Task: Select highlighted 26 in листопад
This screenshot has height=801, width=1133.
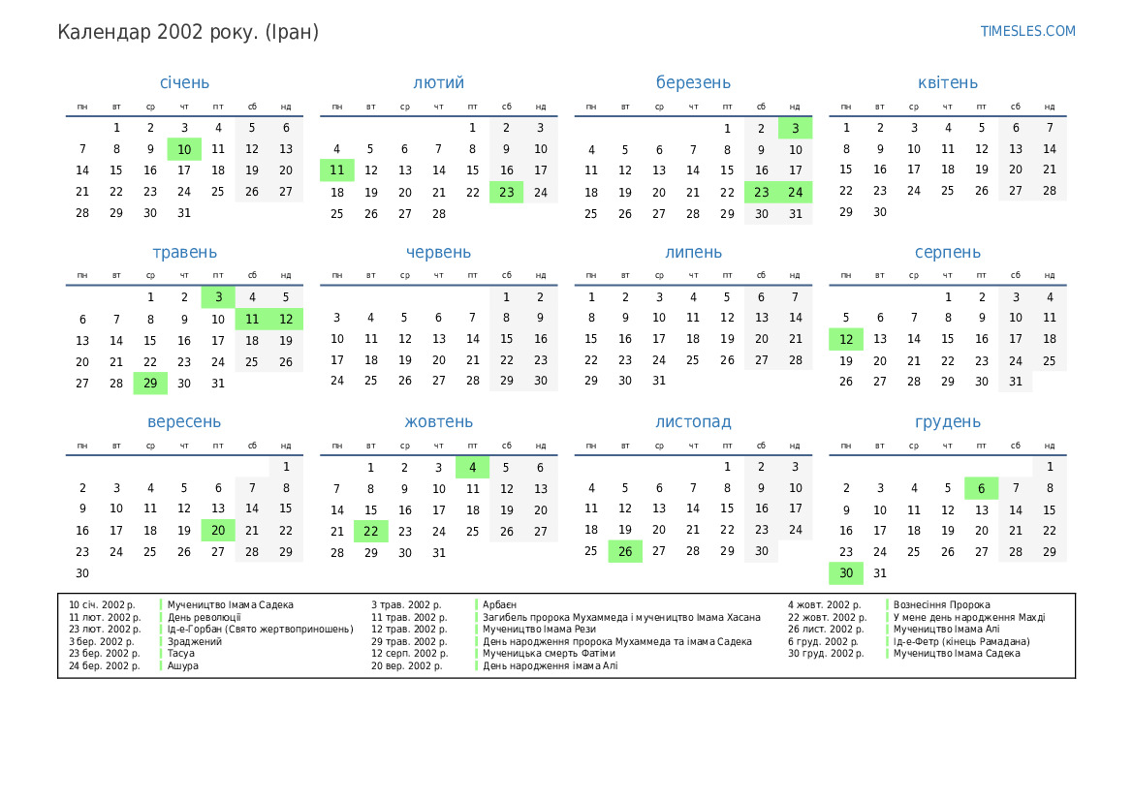Action: [625, 552]
